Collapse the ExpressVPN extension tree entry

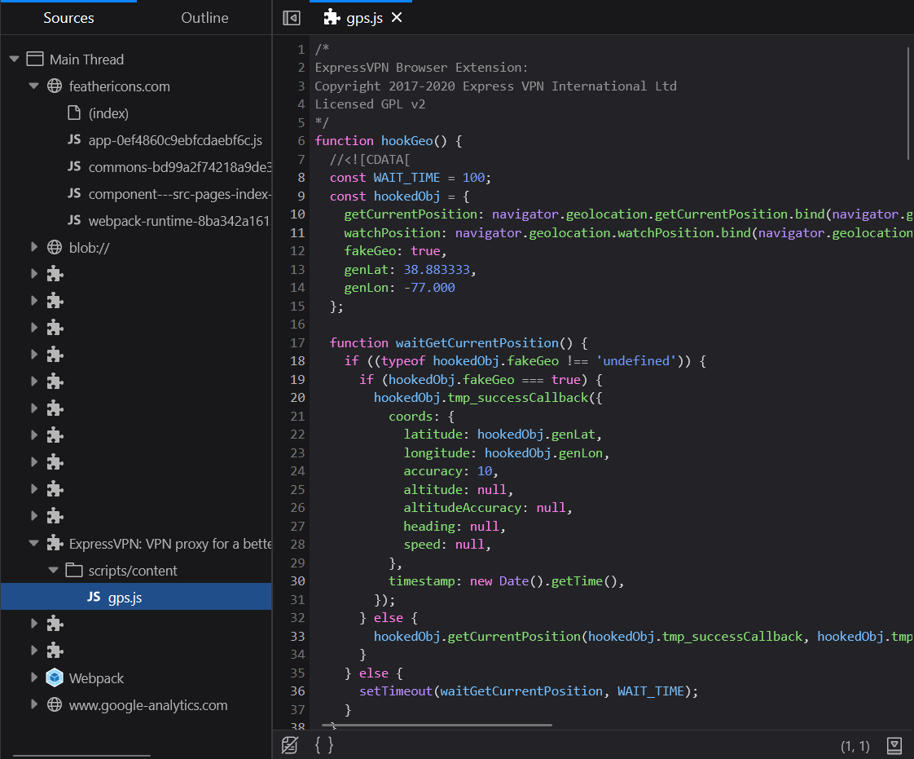pyautogui.click(x=33, y=542)
